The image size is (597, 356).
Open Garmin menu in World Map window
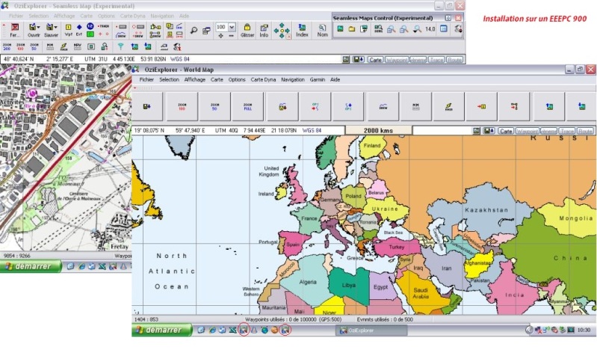pos(317,80)
